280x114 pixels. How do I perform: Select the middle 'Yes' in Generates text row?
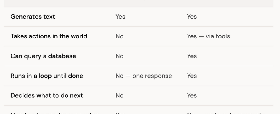120,17
